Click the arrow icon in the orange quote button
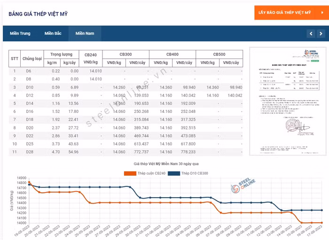329x240 pixels. coord(321,12)
